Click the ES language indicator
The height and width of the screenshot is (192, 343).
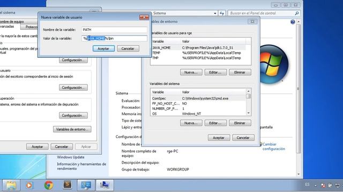307,185
